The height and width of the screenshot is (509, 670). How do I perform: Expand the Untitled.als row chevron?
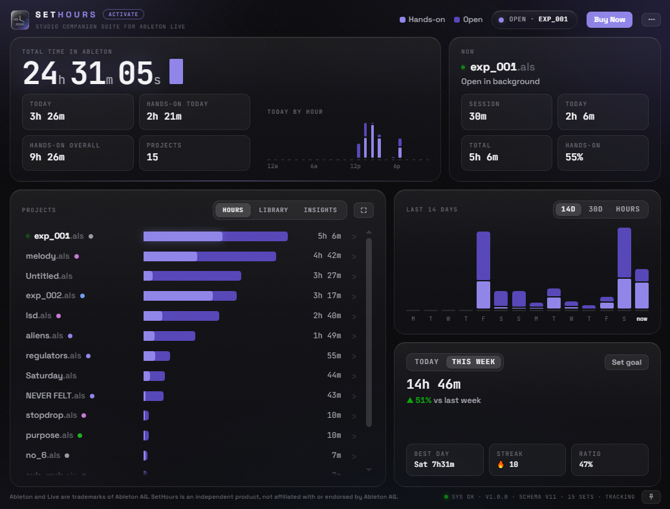(x=354, y=277)
